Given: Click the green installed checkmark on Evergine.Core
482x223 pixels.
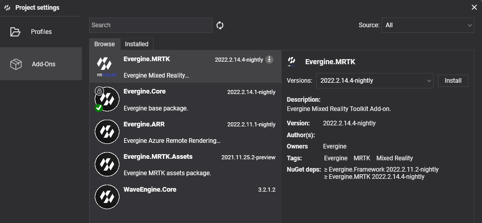Looking at the screenshot, I should tap(99, 108).
